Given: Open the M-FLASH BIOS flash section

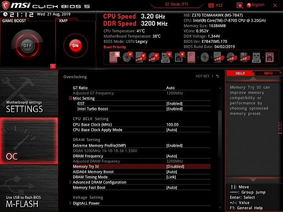Looking at the screenshot, I should click(x=29, y=188).
